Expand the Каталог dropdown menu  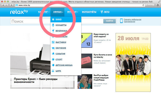(x=44, y=12)
